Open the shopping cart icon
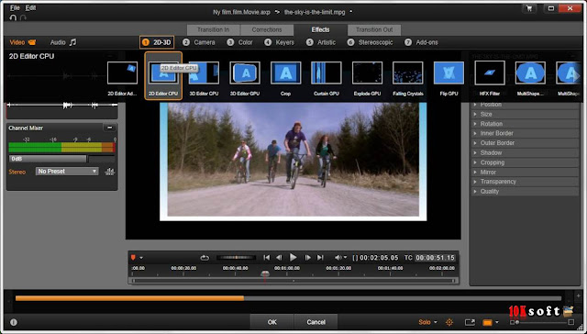The width and height of the screenshot is (587, 334). 529,8
